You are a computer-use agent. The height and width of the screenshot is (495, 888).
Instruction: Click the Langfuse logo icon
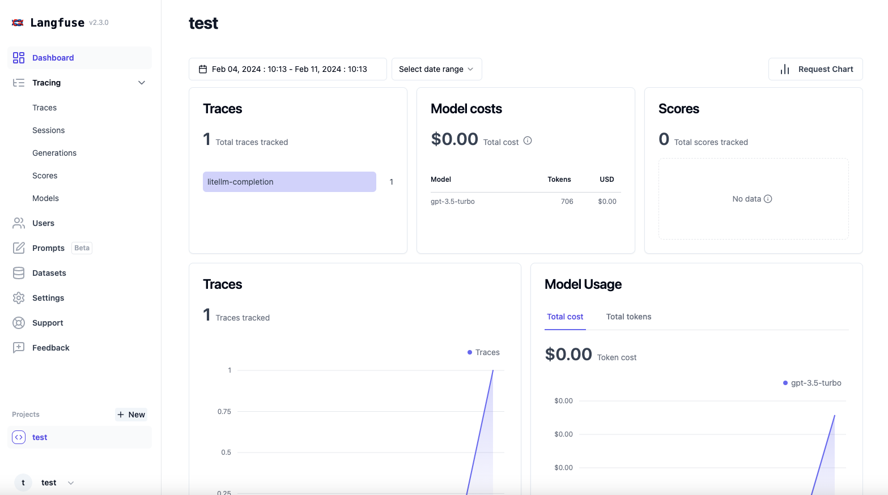click(18, 22)
